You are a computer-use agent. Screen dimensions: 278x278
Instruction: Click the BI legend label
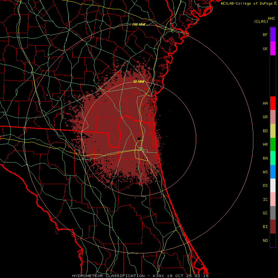265,227
